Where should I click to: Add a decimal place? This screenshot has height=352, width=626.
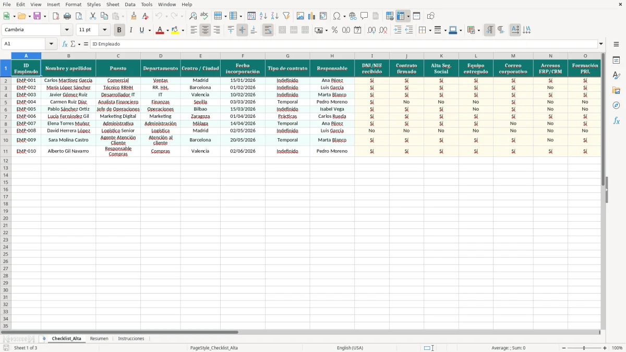click(371, 30)
